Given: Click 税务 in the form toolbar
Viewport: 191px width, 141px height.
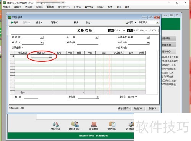Looking at the screenshot, I should tap(76, 22).
